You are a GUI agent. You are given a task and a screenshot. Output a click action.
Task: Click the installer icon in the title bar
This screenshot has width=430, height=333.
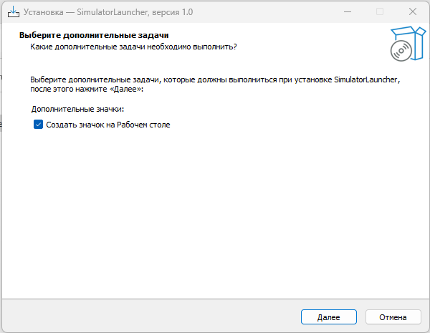coord(13,11)
